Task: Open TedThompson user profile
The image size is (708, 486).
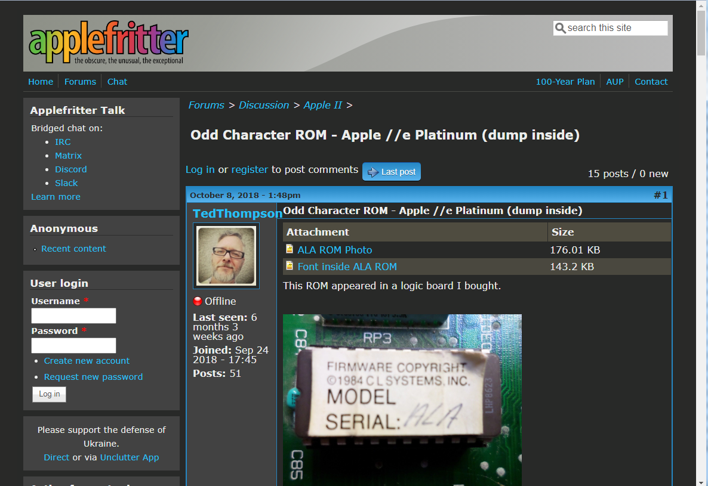Action: tap(238, 213)
